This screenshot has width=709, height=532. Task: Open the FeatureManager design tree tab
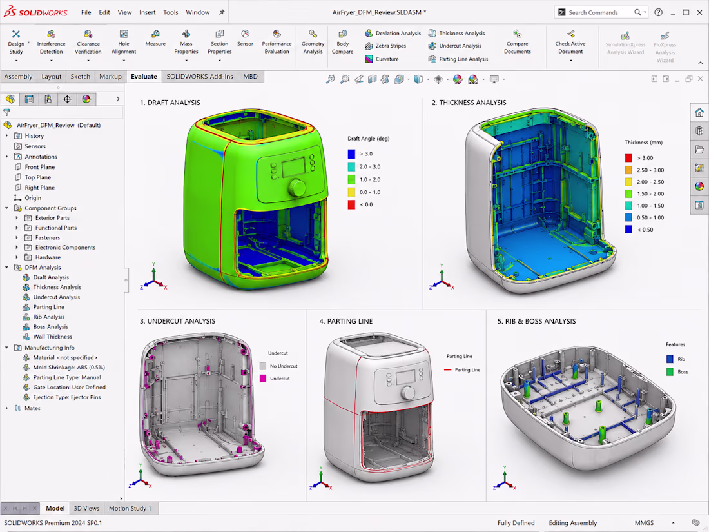[10, 99]
